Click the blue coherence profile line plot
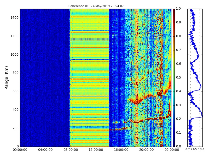Image resolution: width=209 pixels, height=156 pixels. pos(195,78)
